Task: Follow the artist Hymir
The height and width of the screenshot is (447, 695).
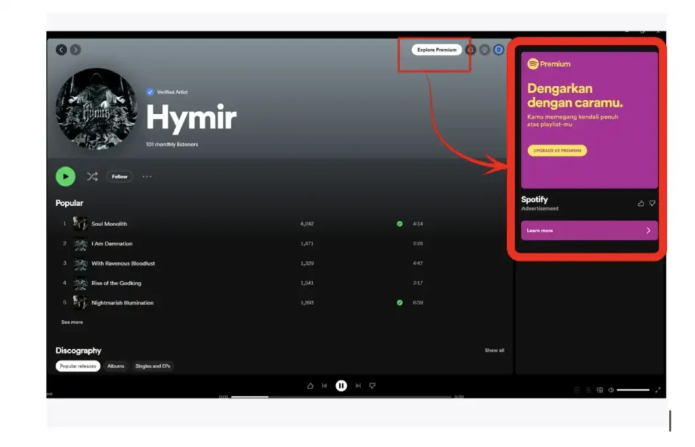Action: (x=119, y=177)
